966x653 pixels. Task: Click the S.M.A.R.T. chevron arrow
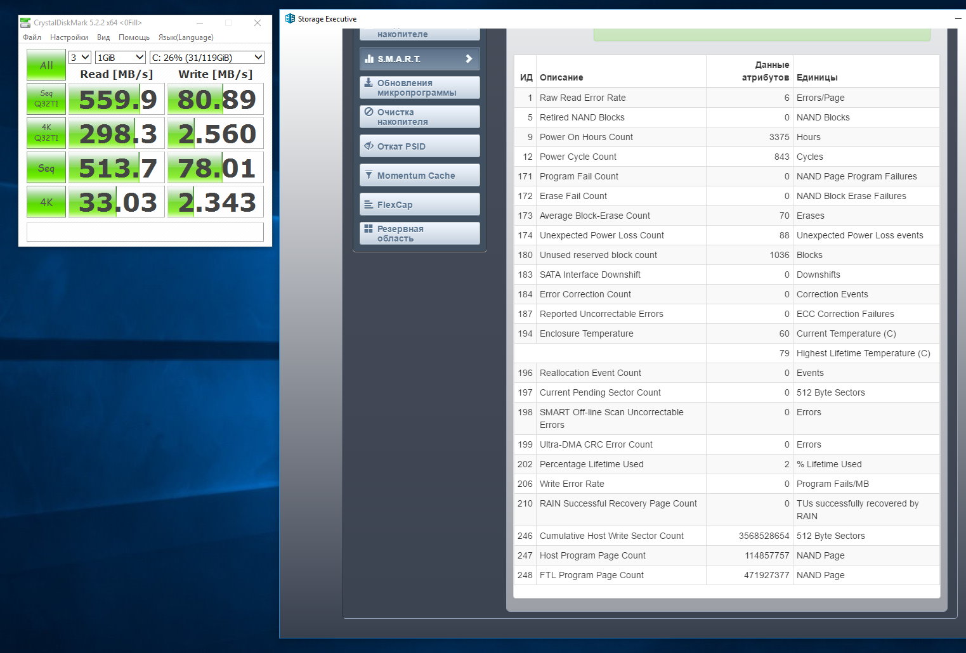[469, 58]
